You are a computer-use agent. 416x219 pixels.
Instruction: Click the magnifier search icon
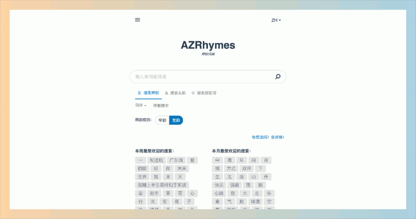click(x=278, y=76)
